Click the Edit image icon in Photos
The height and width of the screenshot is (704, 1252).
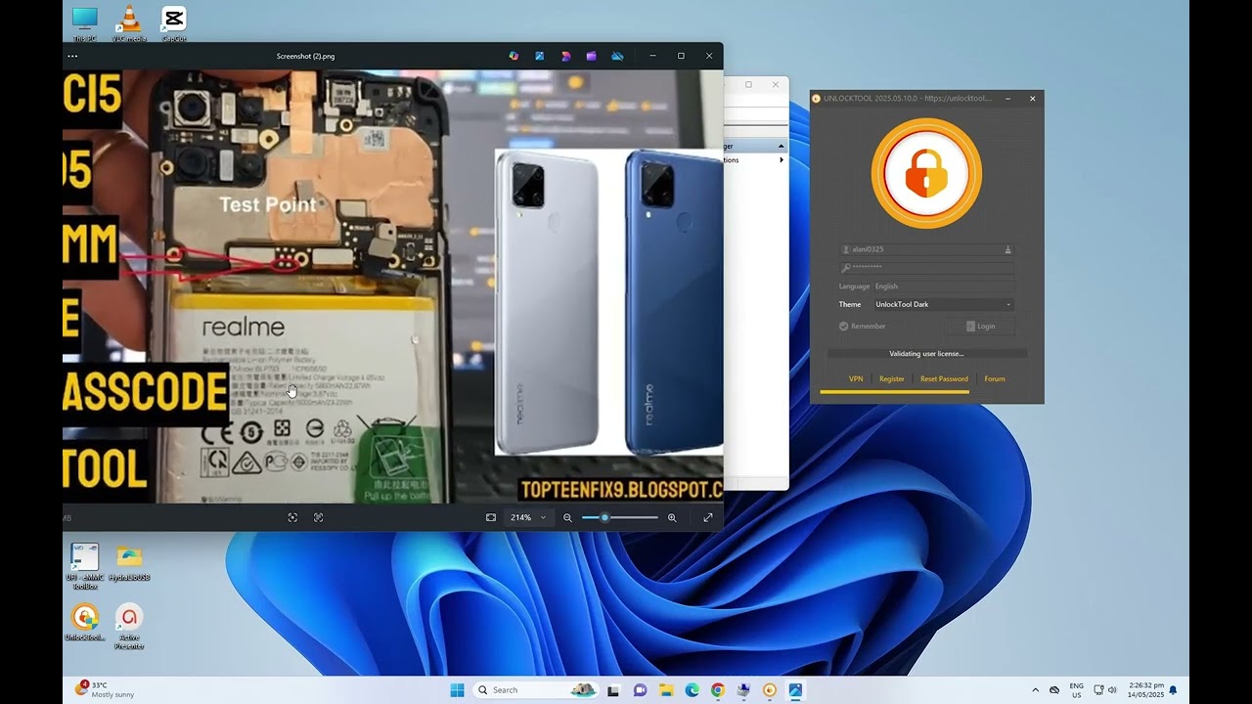coord(539,57)
